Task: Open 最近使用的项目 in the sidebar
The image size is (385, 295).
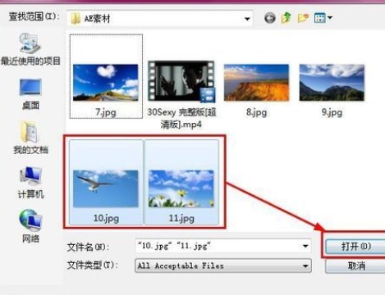Action: [x=30, y=49]
